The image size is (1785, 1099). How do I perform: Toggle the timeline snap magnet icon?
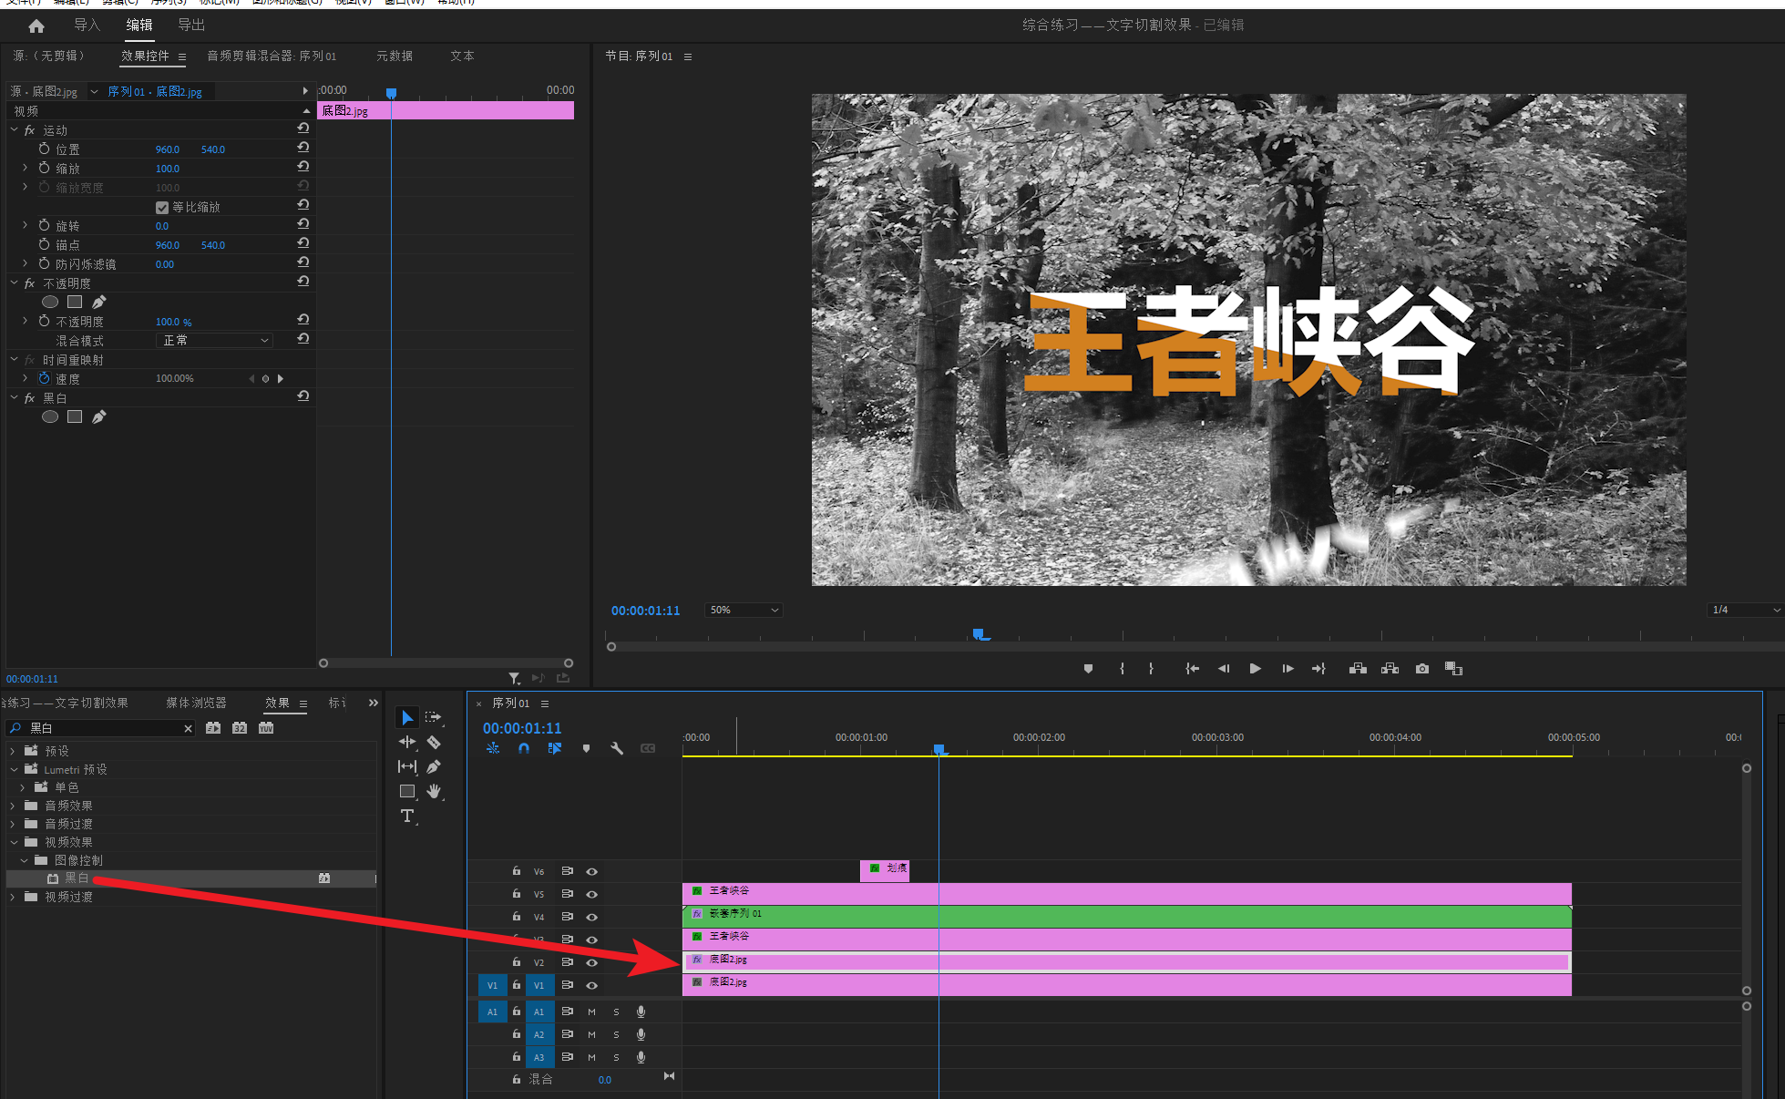[524, 748]
